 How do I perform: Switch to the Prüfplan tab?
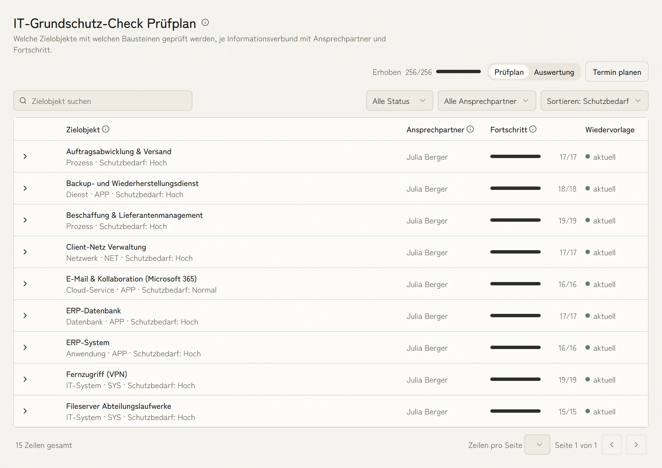click(509, 72)
